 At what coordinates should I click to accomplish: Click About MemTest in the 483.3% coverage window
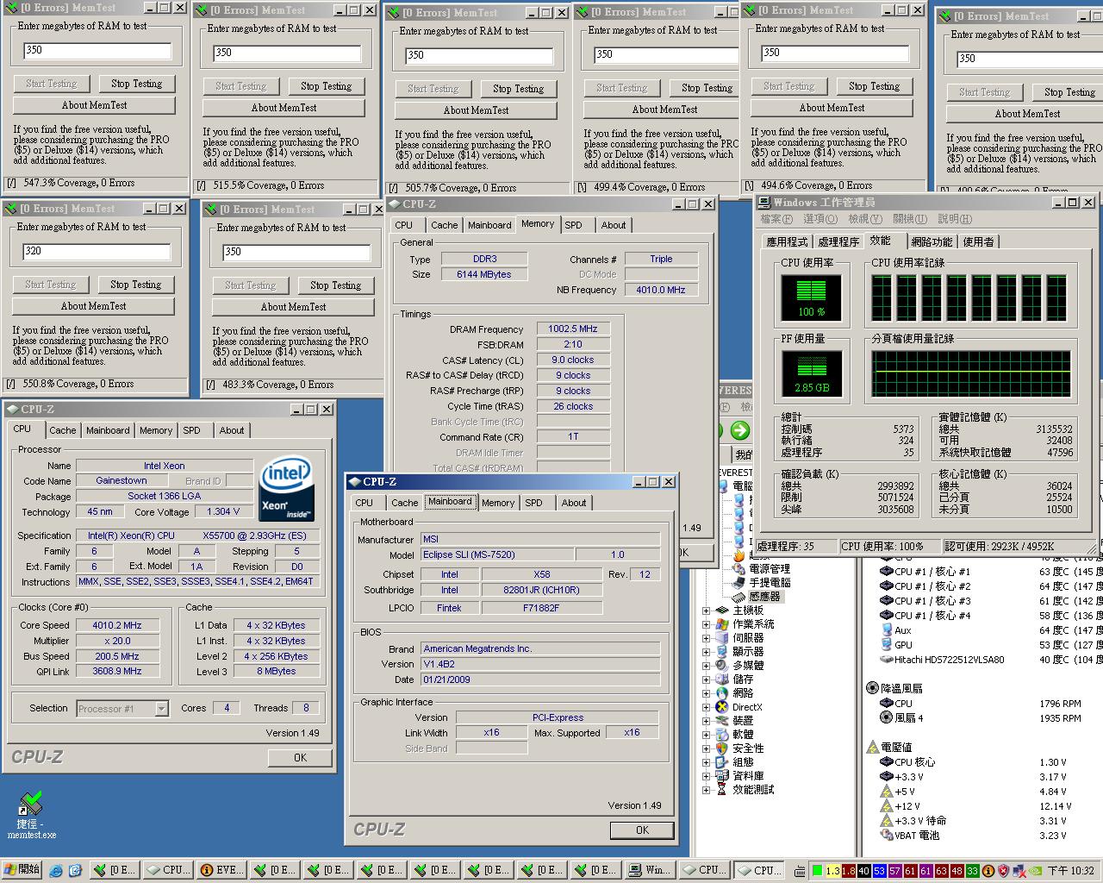(293, 307)
